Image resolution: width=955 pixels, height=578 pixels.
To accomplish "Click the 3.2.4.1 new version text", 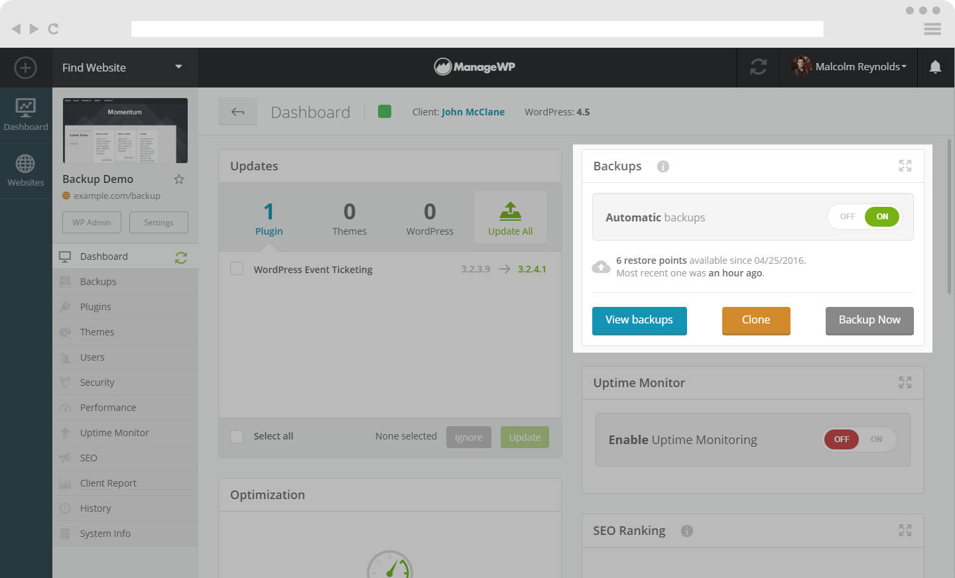I will (532, 269).
